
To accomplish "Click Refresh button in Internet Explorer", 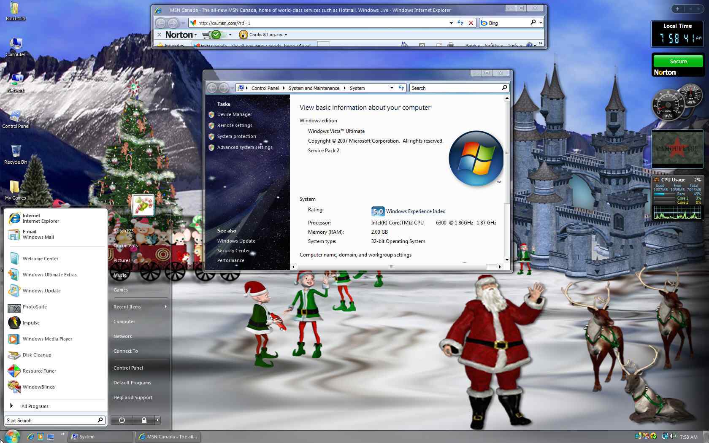I will (460, 23).
